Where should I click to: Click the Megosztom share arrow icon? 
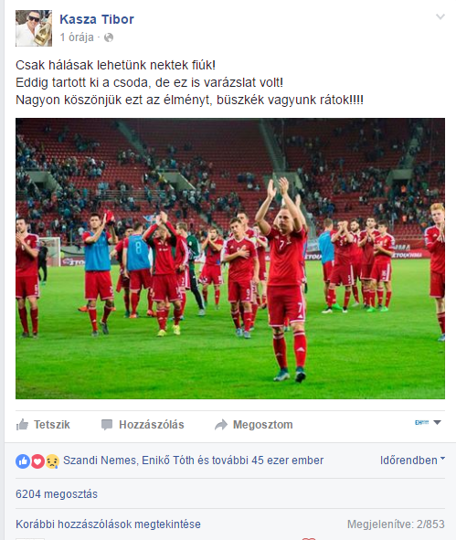click(x=221, y=425)
